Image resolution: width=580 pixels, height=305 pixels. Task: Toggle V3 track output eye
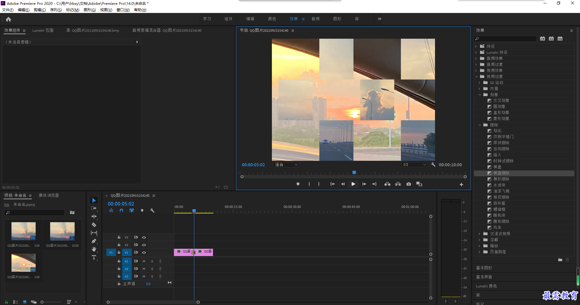tap(144, 237)
